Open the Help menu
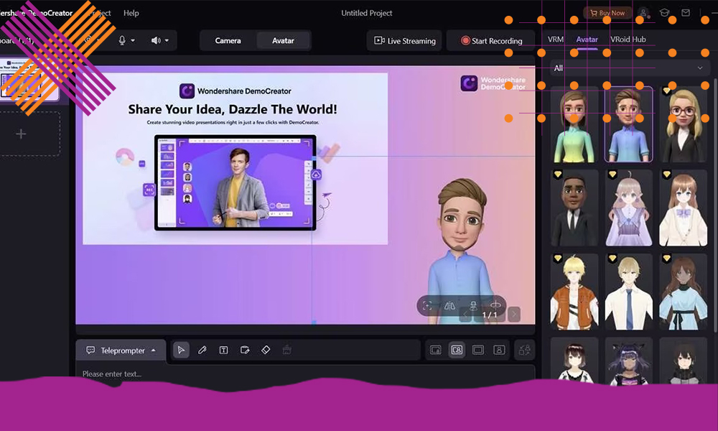 (x=131, y=13)
